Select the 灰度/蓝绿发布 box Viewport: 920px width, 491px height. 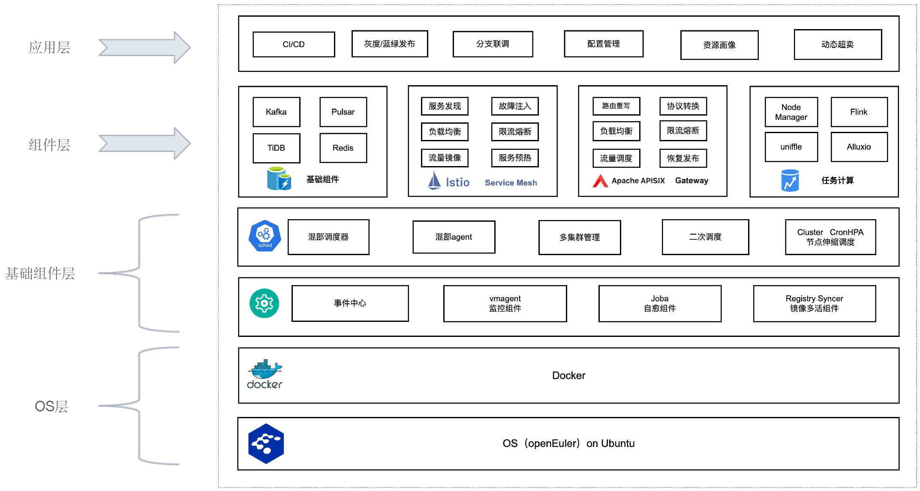coord(390,44)
